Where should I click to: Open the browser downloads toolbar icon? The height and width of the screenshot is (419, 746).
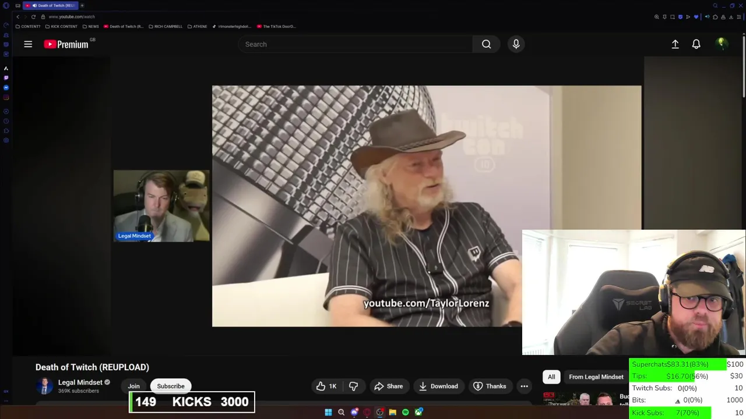tap(731, 17)
